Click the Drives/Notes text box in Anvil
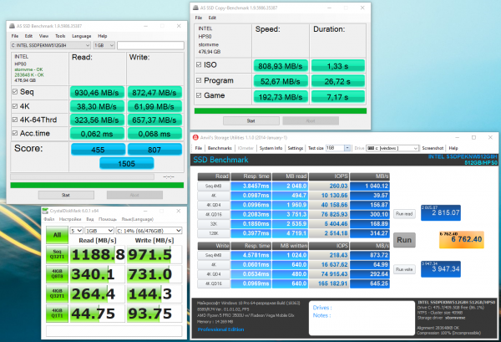 pyautogui.click(x=361, y=318)
